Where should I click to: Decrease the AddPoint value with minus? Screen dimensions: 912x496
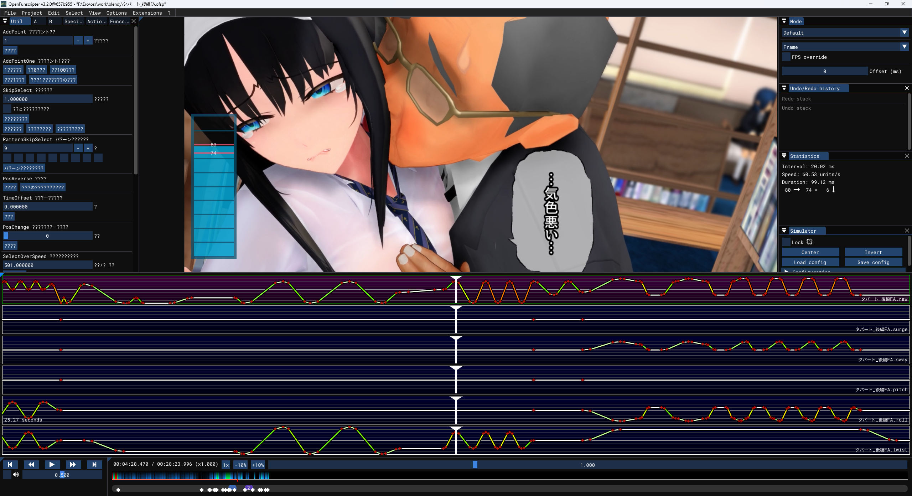click(78, 41)
